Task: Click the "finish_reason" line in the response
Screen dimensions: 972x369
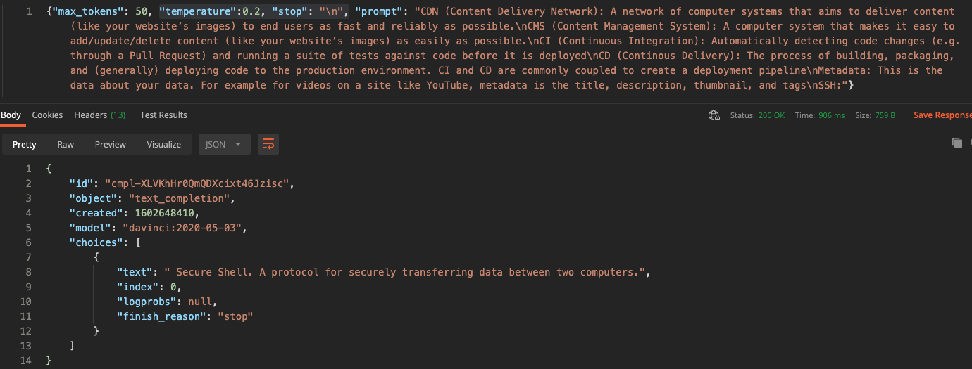Action: point(185,316)
